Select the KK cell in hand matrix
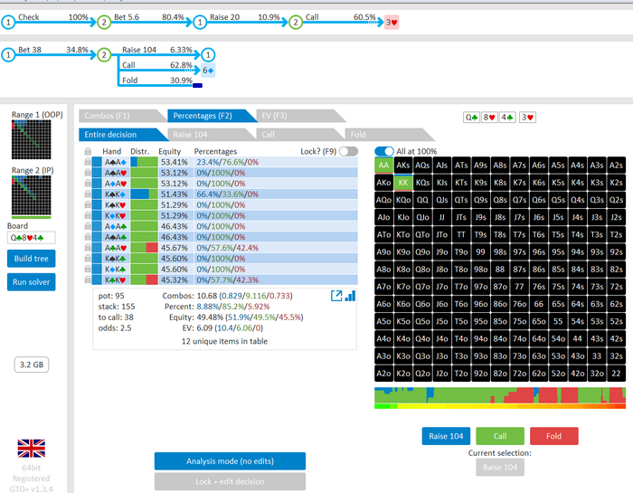Image resolution: width=633 pixels, height=493 pixels. (403, 182)
